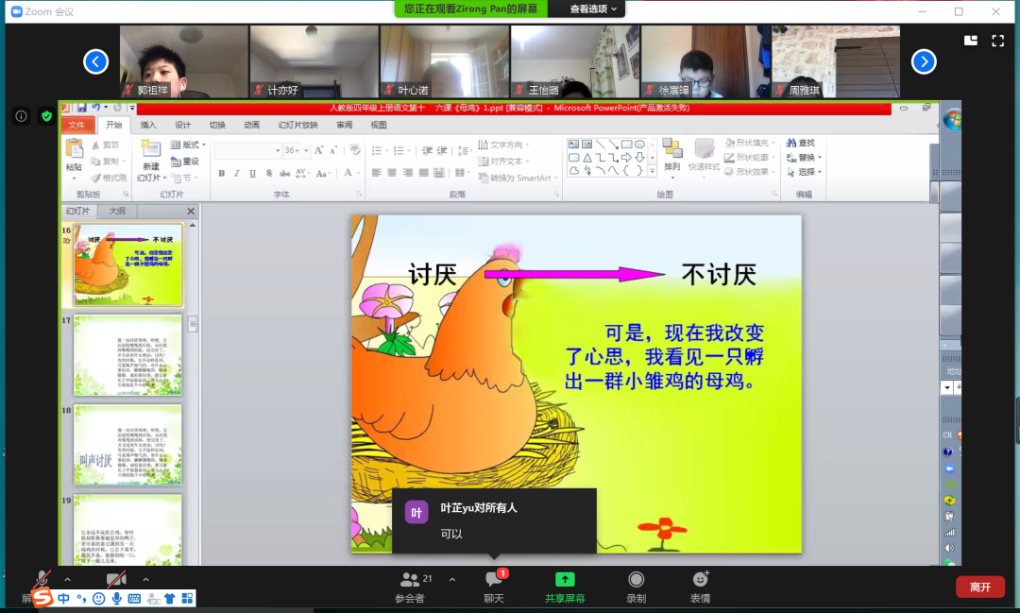1020x613 pixels.
Task: Click the green Share Screen button
Action: 565,587
